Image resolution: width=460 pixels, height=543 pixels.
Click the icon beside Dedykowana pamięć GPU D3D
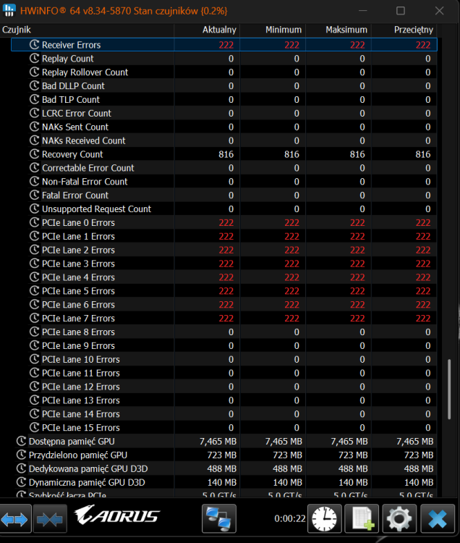21,468
